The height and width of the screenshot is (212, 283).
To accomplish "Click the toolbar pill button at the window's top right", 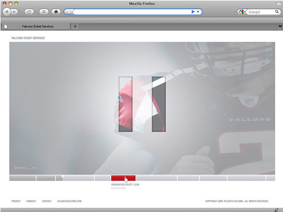I will pyautogui.click(x=279, y=3).
